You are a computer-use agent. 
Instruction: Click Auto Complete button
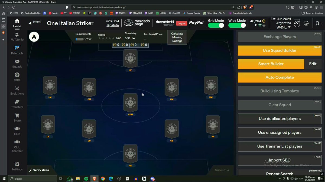(279, 77)
